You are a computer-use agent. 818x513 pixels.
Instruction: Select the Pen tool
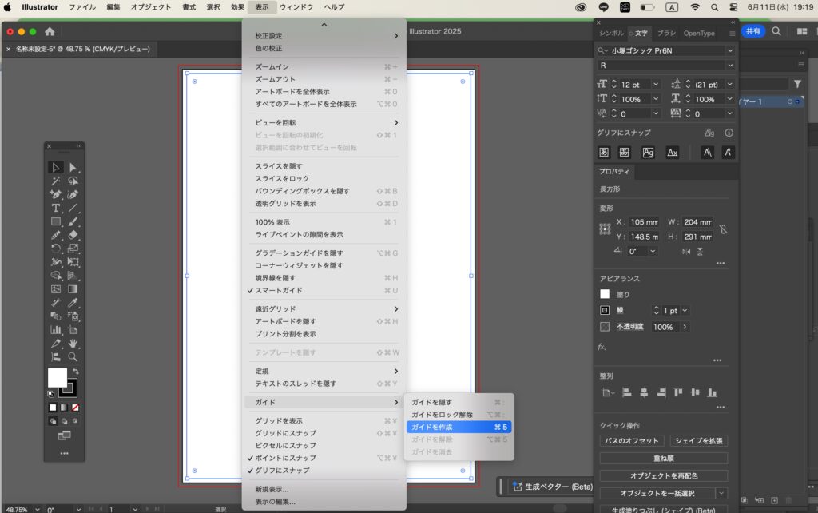coord(55,194)
